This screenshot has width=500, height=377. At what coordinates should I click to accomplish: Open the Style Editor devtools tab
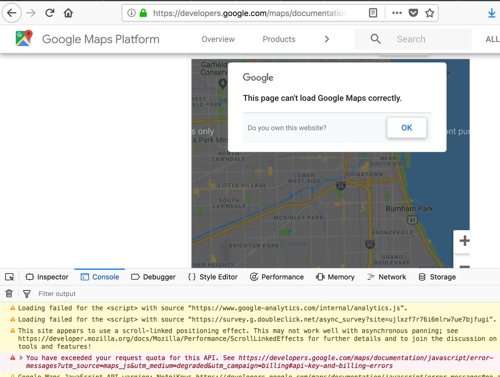click(212, 277)
